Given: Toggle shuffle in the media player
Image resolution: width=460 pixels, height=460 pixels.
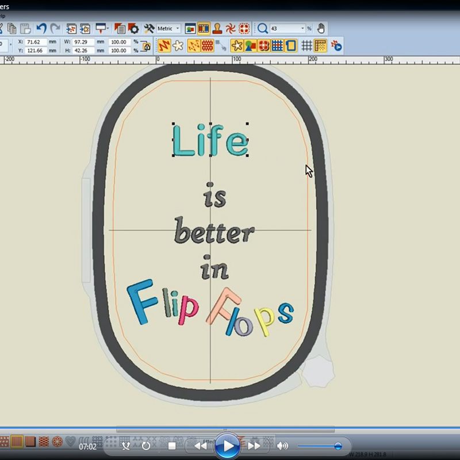Looking at the screenshot, I should [x=126, y=446].
